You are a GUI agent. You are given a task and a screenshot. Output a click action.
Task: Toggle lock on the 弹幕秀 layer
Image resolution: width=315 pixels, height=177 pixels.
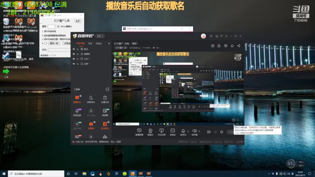coord(78,54)
